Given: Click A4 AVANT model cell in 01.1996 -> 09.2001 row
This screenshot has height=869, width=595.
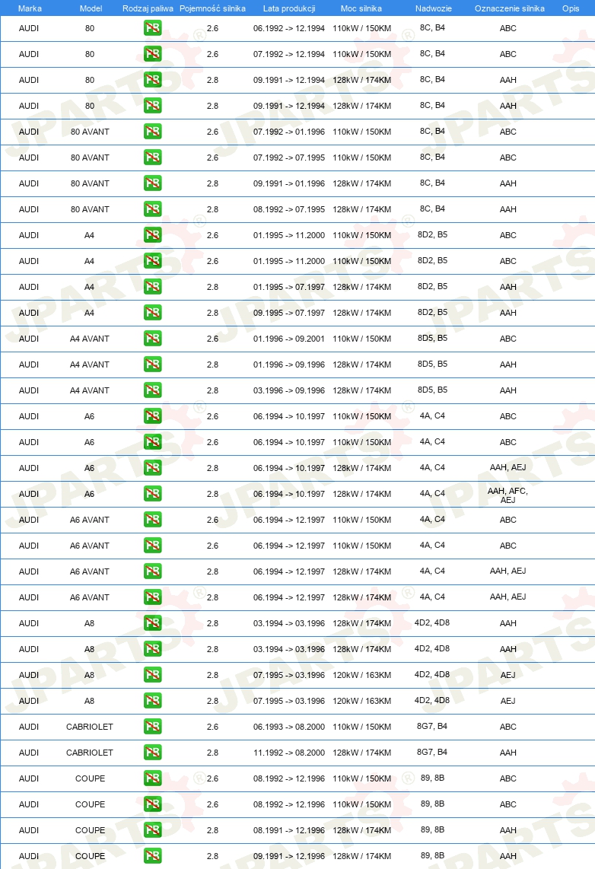Looking at the screenshot, I should [x=90, y=339].
